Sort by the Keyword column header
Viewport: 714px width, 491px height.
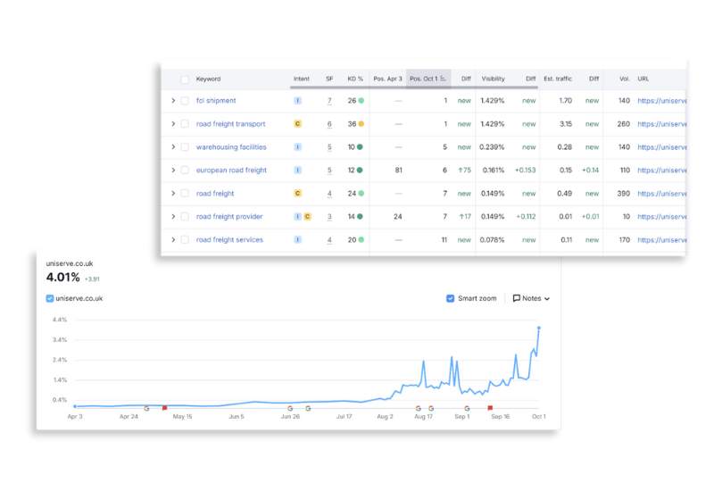208,79
